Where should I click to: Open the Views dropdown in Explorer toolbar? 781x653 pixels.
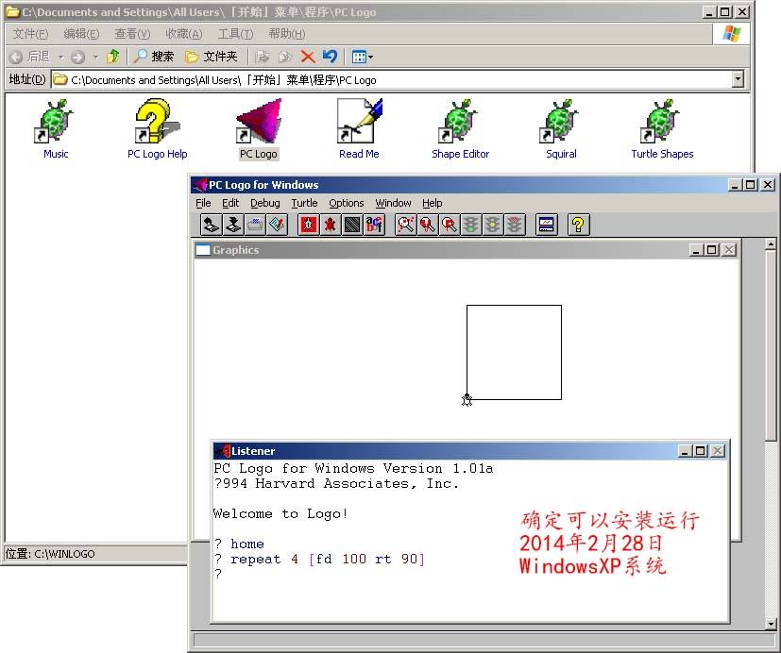(362, 56)
